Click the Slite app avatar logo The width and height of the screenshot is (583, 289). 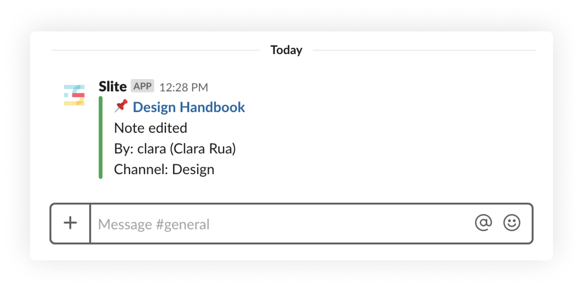[x=74, y=95]
